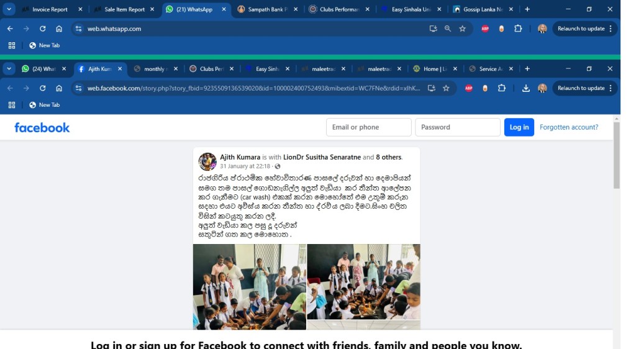Open the left classroom photo in post

[x=250, y=286]
